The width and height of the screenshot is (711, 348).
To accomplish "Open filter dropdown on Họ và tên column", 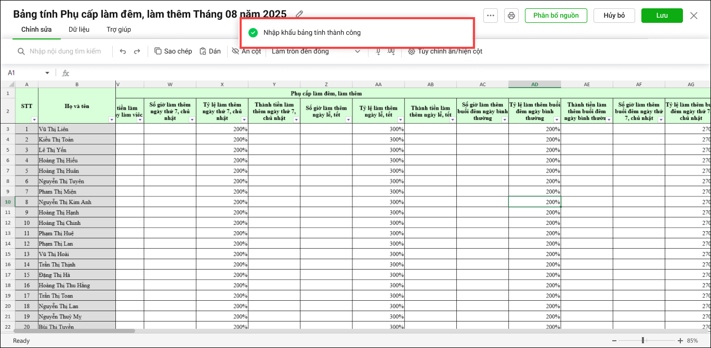I will click(112, 120).
